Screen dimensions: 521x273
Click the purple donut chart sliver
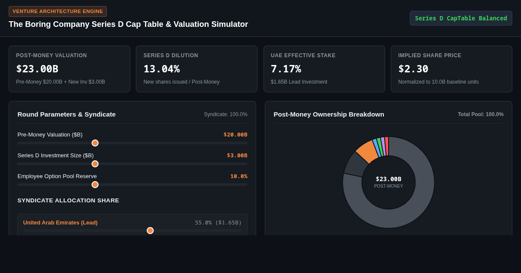tap(383, 146)
